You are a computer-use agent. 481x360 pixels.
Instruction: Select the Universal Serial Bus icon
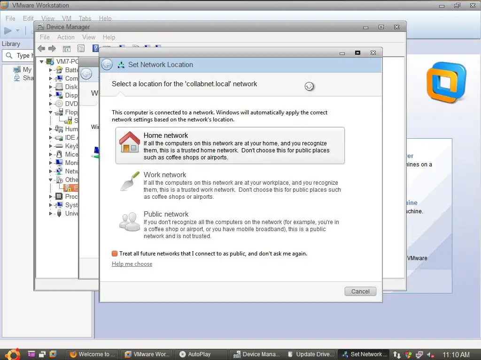(x=59, y=213)
